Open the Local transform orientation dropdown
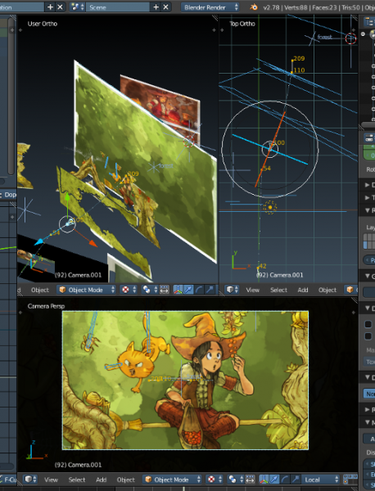 click(x=320, y=480)
